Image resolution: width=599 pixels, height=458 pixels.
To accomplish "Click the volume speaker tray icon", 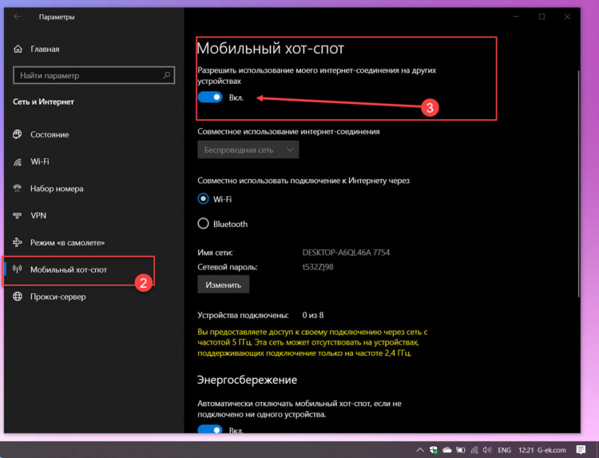I will tap(487, 450).
